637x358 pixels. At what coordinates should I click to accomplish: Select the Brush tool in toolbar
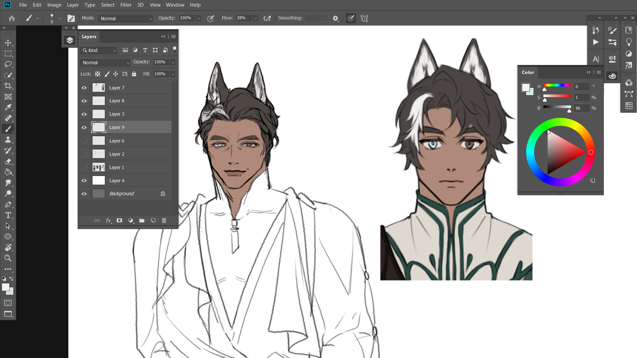(x=8, y=129)
